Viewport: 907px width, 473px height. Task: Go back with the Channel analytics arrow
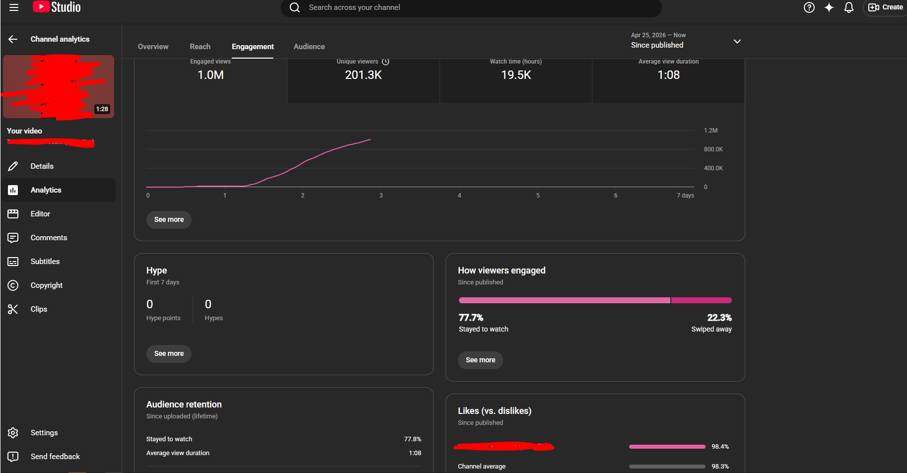click(x=13, y=39)
